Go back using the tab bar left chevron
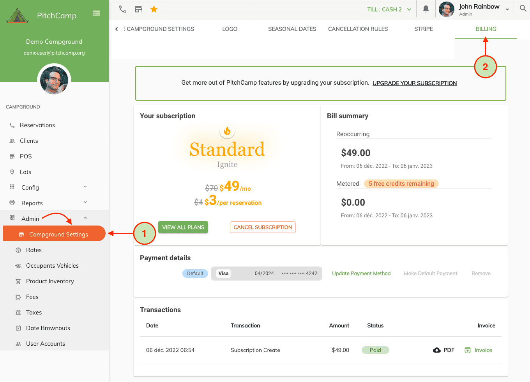 (117, 29)
